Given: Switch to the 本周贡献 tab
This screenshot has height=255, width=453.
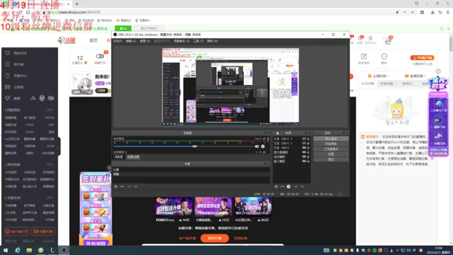Looking at the screenshot, I should click(x=387, y=83).
